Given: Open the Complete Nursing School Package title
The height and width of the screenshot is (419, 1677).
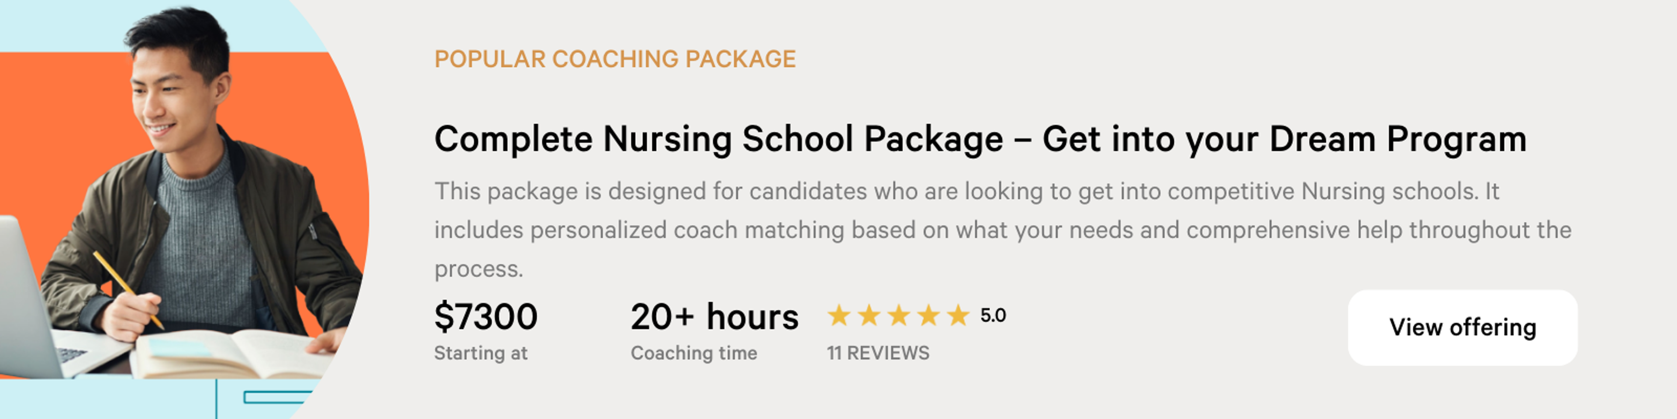Looking at the screenshot, I should click(x=980, y=139).
